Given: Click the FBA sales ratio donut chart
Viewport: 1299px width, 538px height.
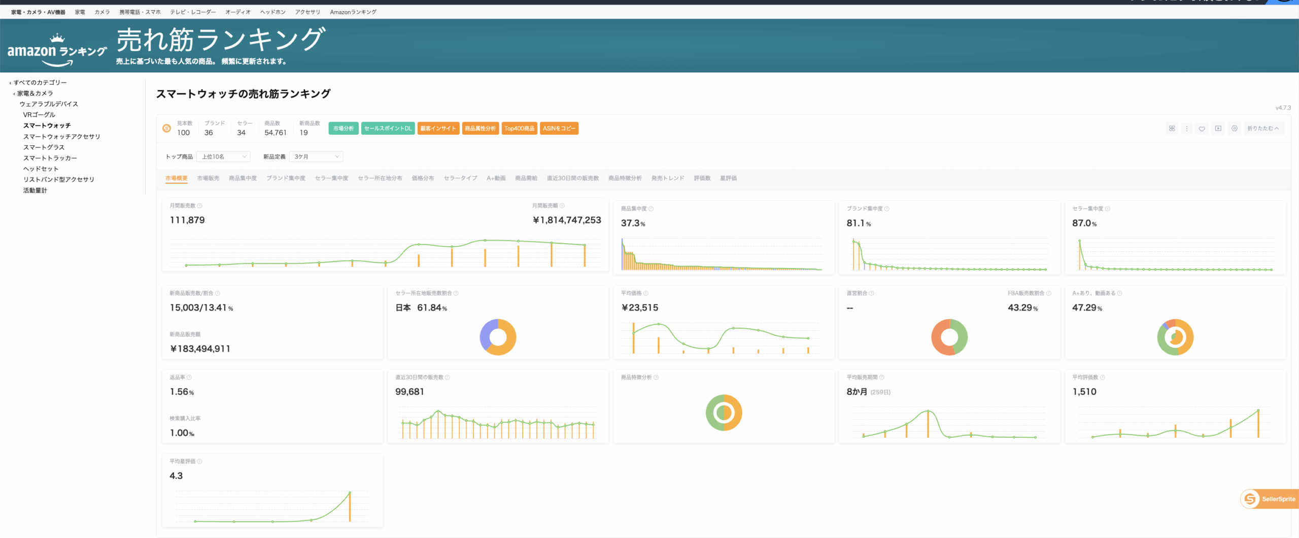Looking at the screenshot, I should pyautogui.click(x=949, y=337).
